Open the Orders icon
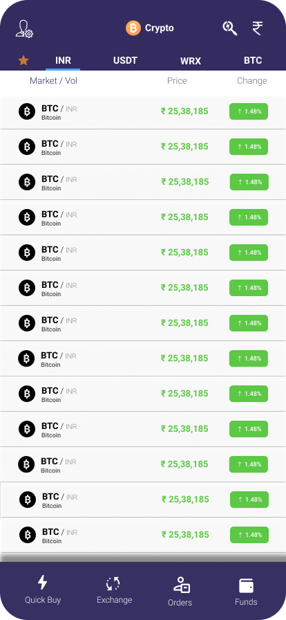The height and width of the screenshot is (620, 286). [181, 585]
